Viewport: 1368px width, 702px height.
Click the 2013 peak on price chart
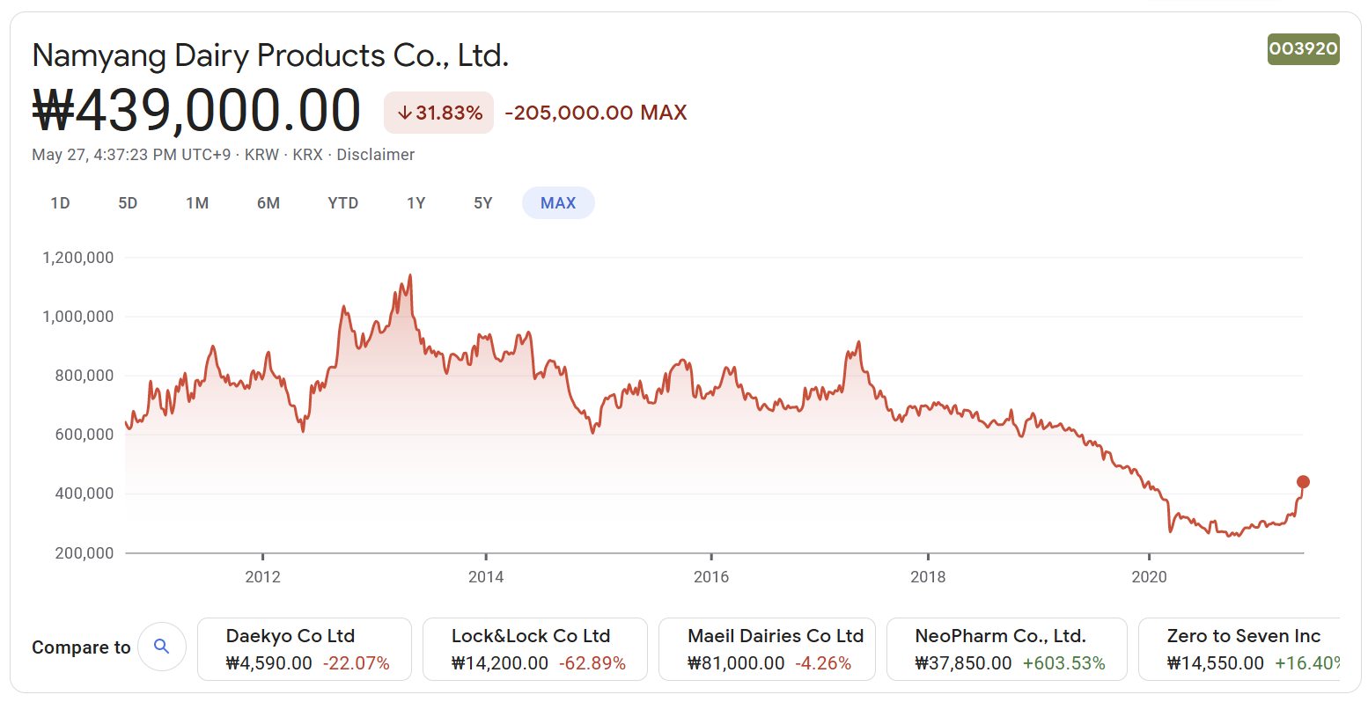pos(409,276)
